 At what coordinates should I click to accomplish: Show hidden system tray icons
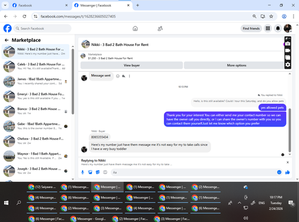[x=239, y=203]
